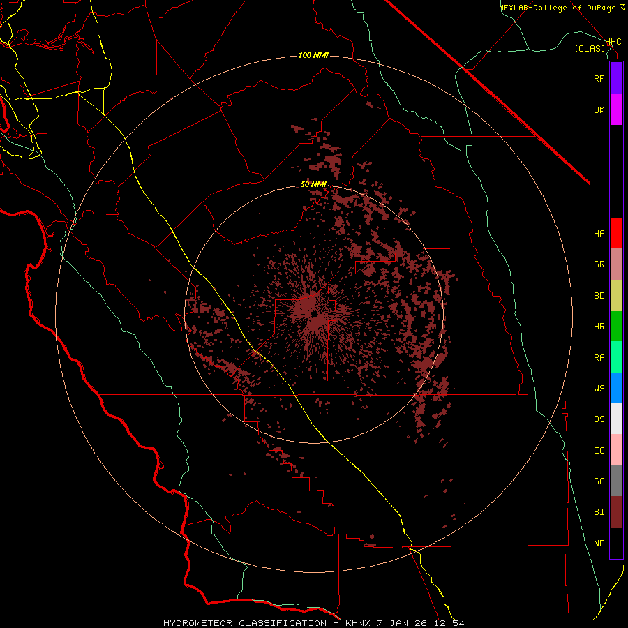628x628 pixels.
Task: Click the BD legend label
Action: point(599,296)
